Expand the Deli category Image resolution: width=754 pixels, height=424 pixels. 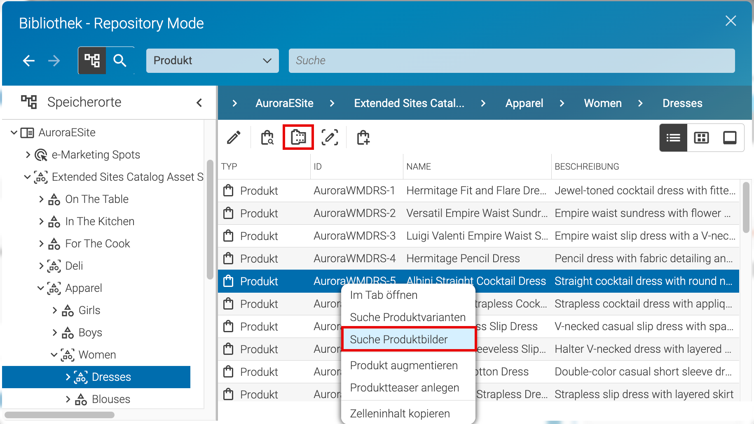point(41,266)
